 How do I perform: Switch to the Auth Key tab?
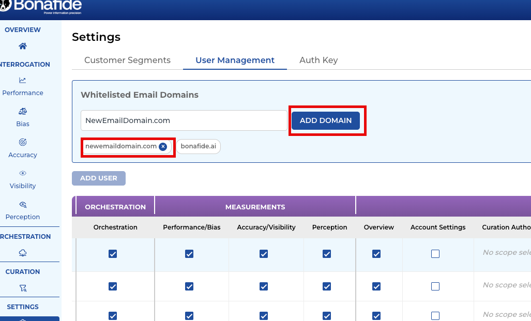pyautogui.click(x=318, y=60)
